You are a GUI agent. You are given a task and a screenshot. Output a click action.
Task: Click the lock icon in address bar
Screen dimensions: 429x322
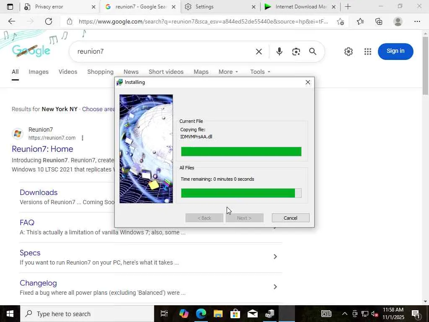(x=70, y=21)
